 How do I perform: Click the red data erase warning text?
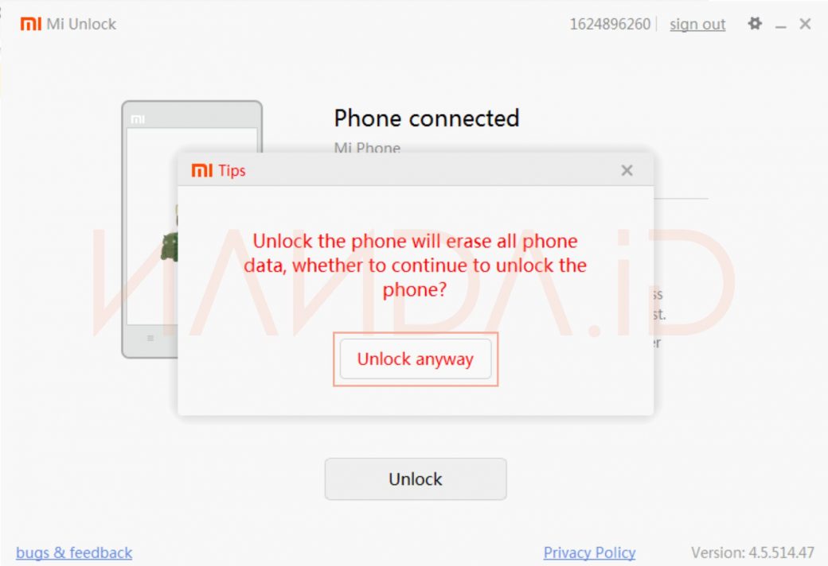[x=415, y=266]
